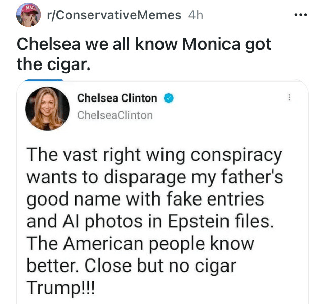The height and width of the screenshot is (304, 325).
Task: Click the 4h post timestamp
Action: coord(196,15)
